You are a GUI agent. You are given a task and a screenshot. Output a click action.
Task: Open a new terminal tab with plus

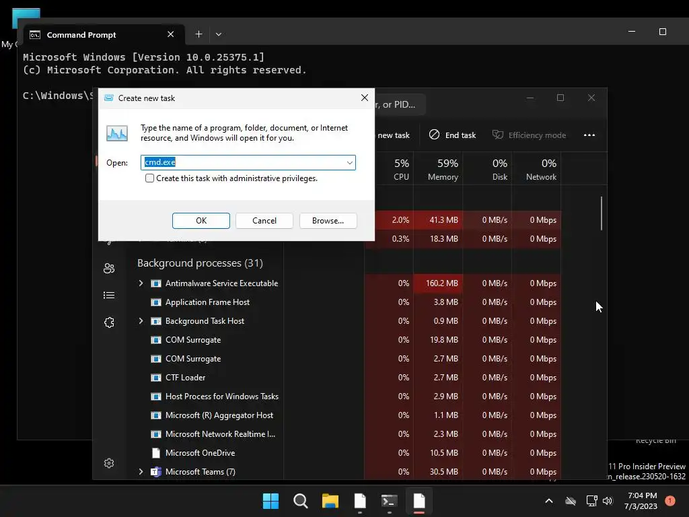coord(198,34)
